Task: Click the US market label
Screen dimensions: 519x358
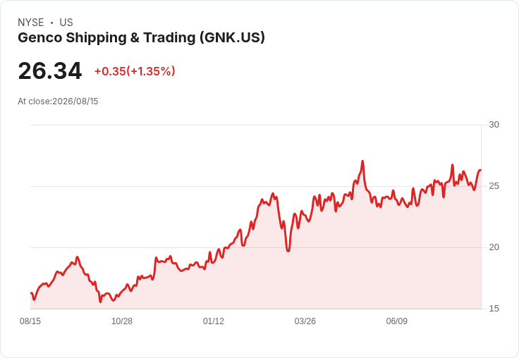Action: [x=66, y=23]
